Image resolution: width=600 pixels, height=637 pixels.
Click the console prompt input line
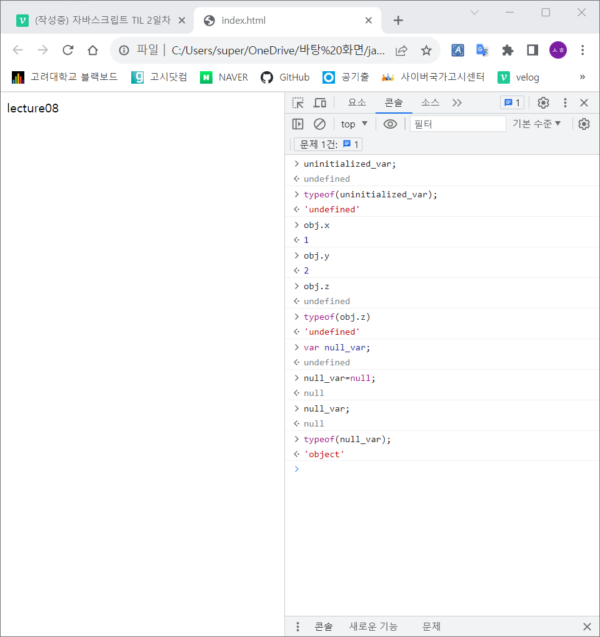coord(442,469)
